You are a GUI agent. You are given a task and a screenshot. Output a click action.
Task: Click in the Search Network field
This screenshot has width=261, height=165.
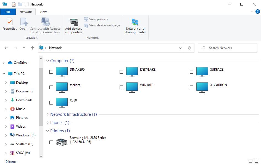click(x=227, y=48)
